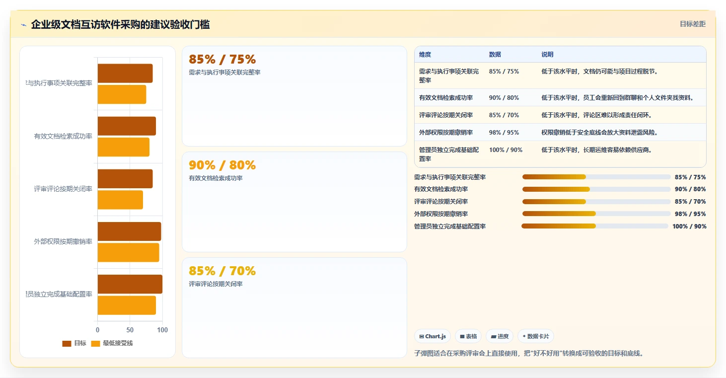Click the 100% / 90% value beside its progress bar
Image resolution: width=726 pixels, height=378 pixels.
(689, 227)
